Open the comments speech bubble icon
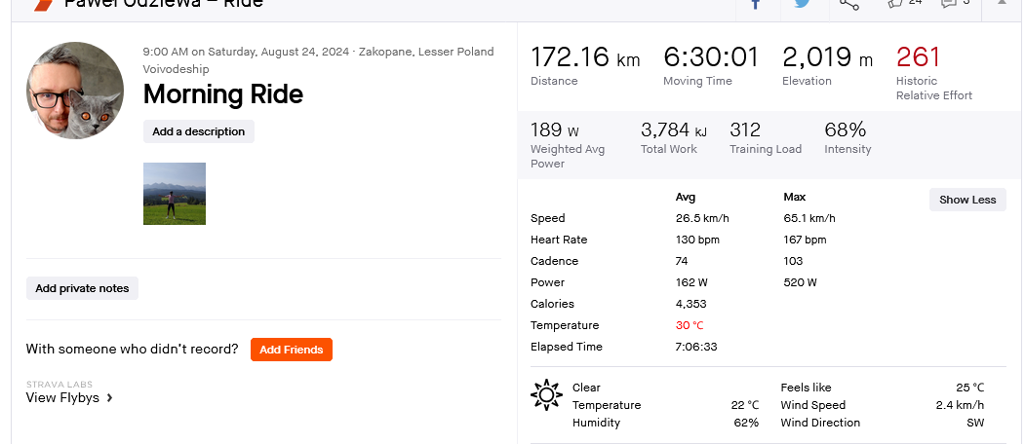This screenshot has height=444, width=1025. pos(948,3)
